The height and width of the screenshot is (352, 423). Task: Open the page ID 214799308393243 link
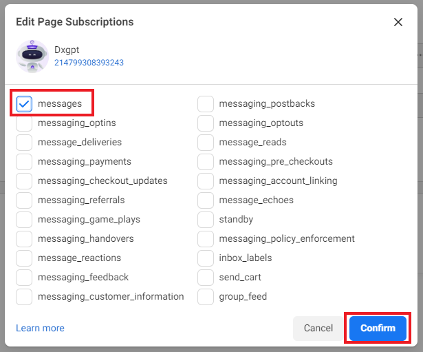(89, 63)
